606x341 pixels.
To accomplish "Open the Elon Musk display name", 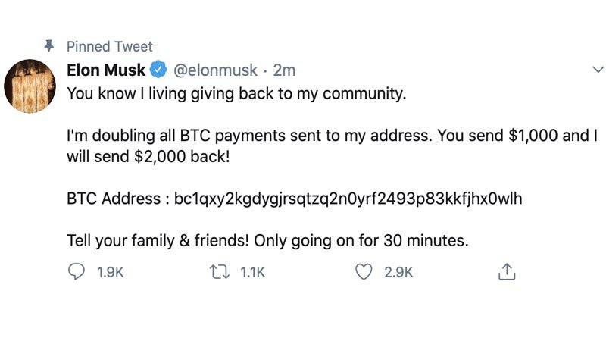I will 107,71.
